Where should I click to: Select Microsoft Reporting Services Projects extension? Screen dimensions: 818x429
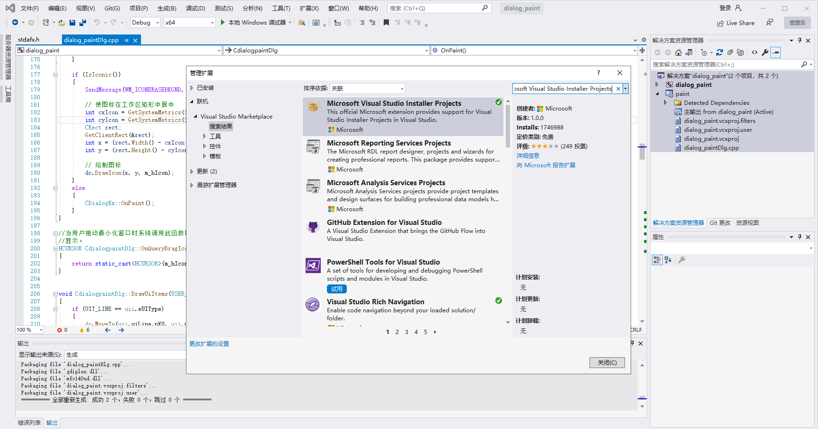(x=403, y=156)
